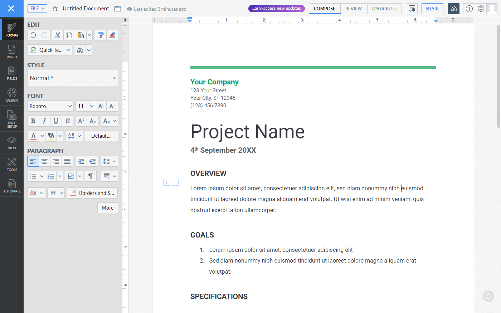Toggle Underline formatting

pyautogui.click(x=56, y=121)
